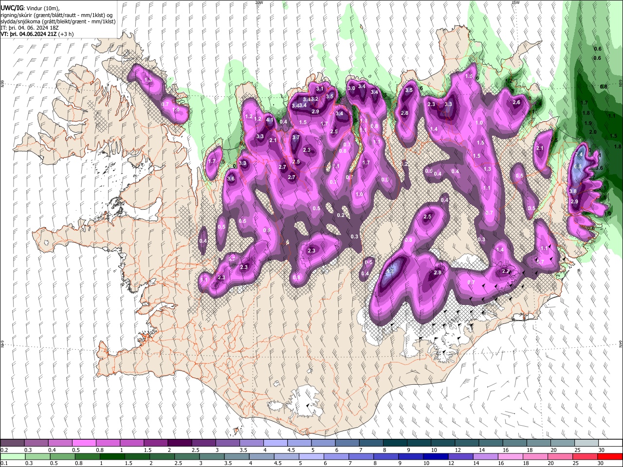Click the '15W' longitude label at the top edge
Image resolution: width=623 pixels, height=467 pixels.
click(515, 2)
